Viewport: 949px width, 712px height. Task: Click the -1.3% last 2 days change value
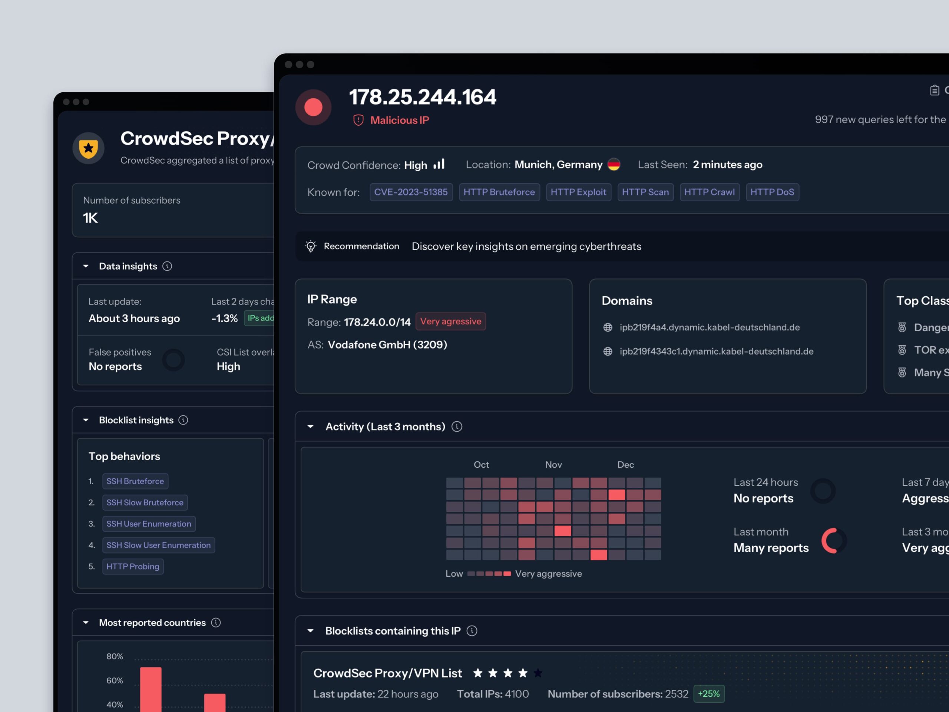224,319
